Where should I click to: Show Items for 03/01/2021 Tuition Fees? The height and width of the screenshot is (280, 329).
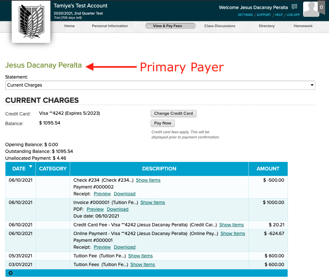[x=143, y=265]
